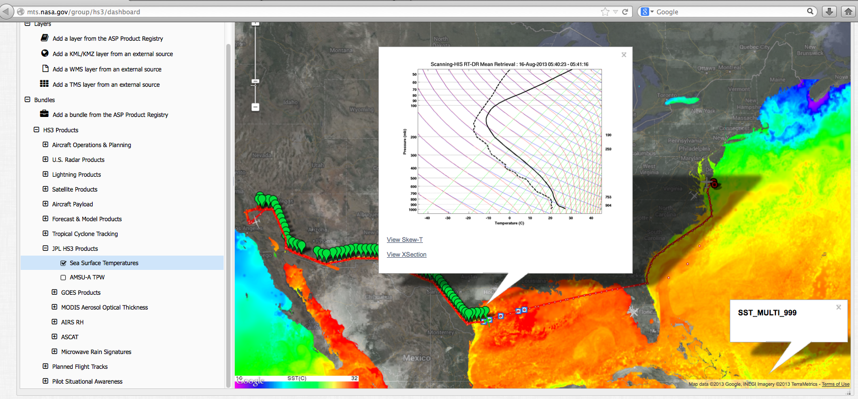Open the View XSection link

pyautogui.click(x=406, y=255)
